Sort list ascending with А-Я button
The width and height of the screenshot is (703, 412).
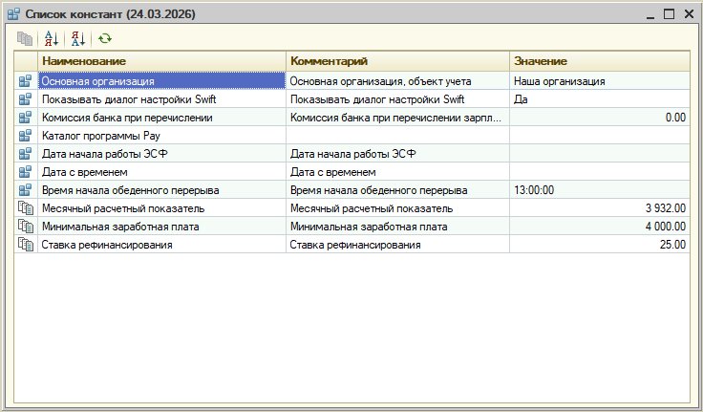click(x=52, y=38)
